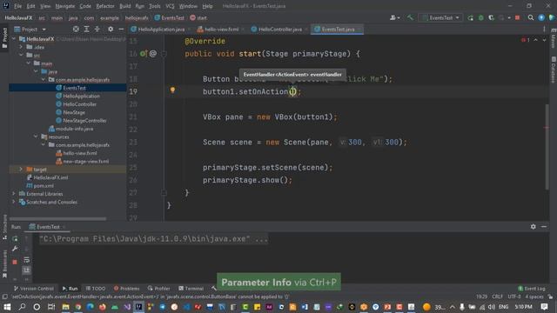The image size is (557, 313).
Task: Open Project panel gear options
Action: point(111,29)
